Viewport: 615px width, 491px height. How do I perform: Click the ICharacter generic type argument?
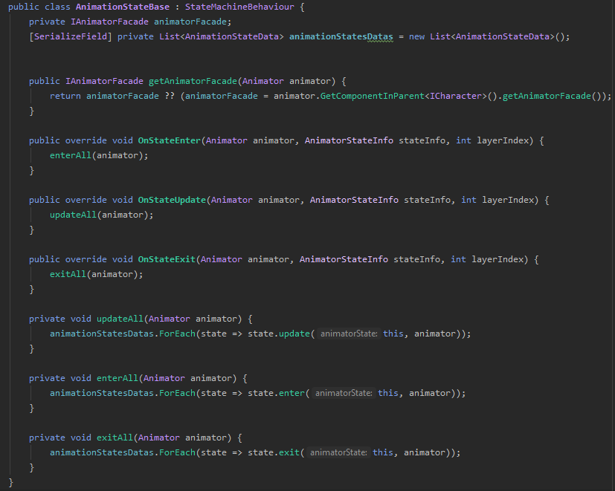(x=455, y=96)
